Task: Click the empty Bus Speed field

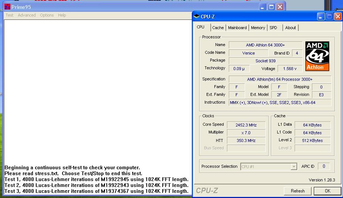Action: [x=246, y=148]
